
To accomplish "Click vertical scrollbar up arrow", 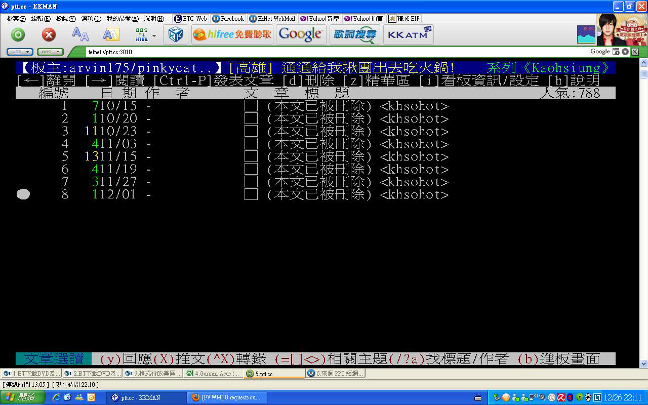I will click(x=643, y=63).
